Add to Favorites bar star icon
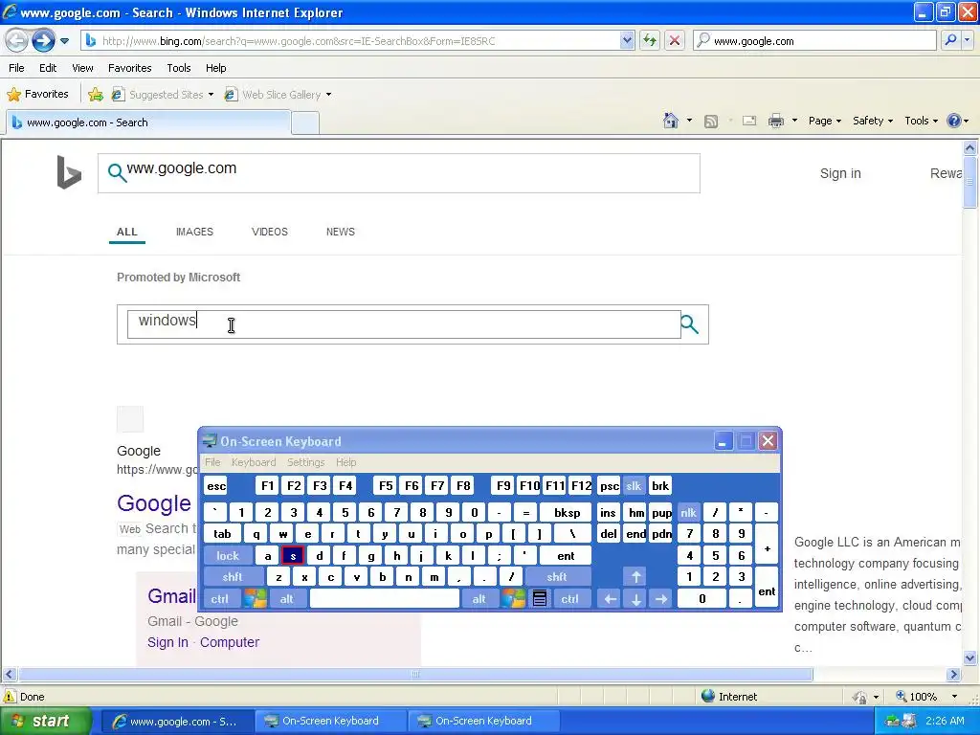 pos(96,95)
